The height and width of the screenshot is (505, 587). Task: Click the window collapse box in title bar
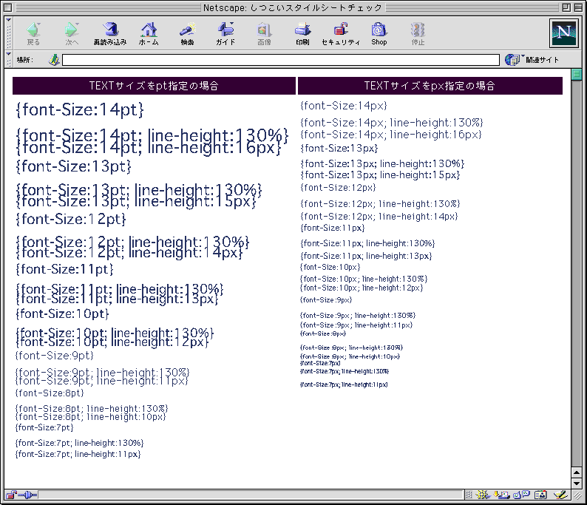pyautogui.click(x=578, y=7)
